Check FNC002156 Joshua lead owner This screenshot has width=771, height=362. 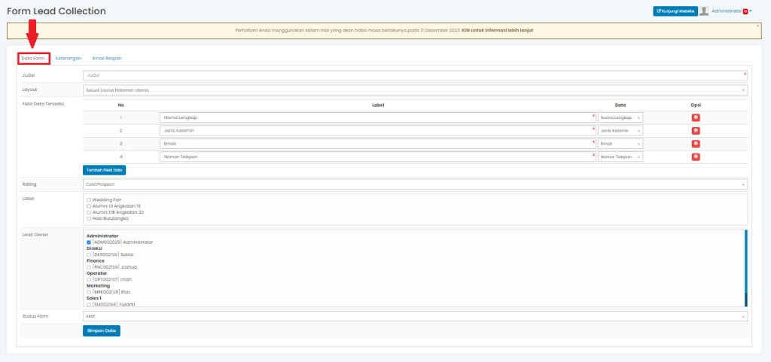click(x=89, y=267)
